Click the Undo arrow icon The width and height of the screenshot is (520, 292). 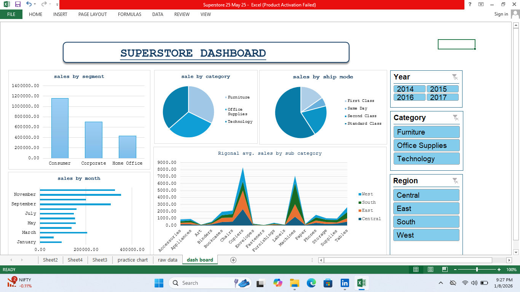coord(29,4)
